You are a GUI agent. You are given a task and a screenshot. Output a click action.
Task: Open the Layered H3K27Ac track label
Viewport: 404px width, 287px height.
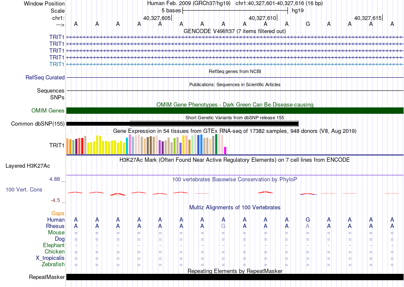tap(27, 166)
